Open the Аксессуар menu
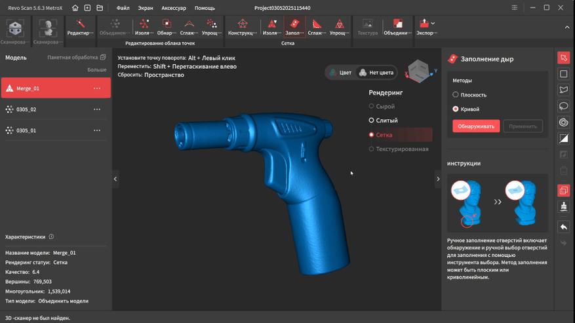 [x=174, y=8]
